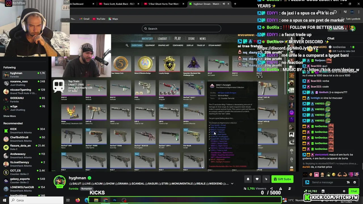Open the browser media controls icon

tap(345, 12)
